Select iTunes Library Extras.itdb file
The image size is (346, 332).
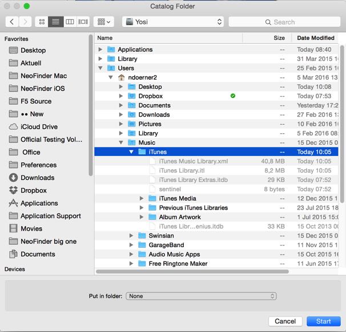216,180
